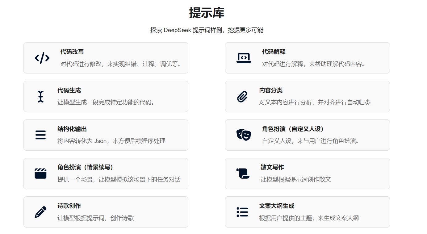
Task: Click description 对代码进行解释，来帮助理解代码内容。
Action: [314, 64]
